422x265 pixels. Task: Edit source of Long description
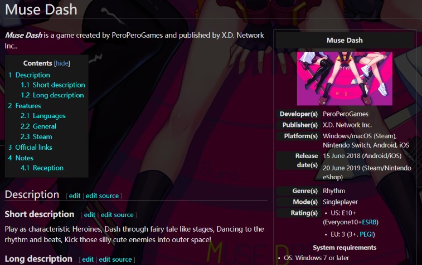(115, 259)
